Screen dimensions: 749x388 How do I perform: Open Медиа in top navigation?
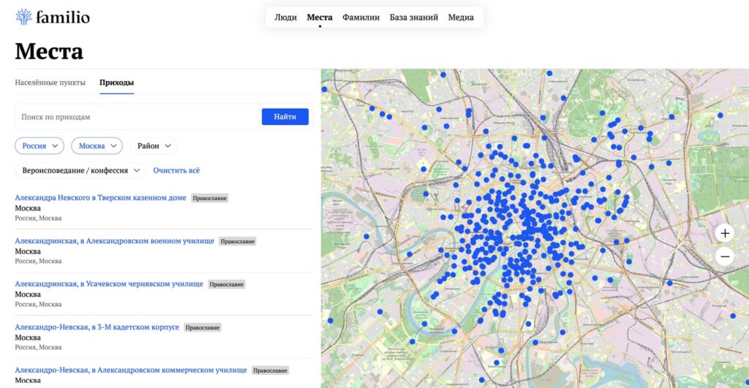coord(461,18)
